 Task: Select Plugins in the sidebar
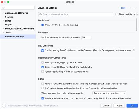pos(9,25)
